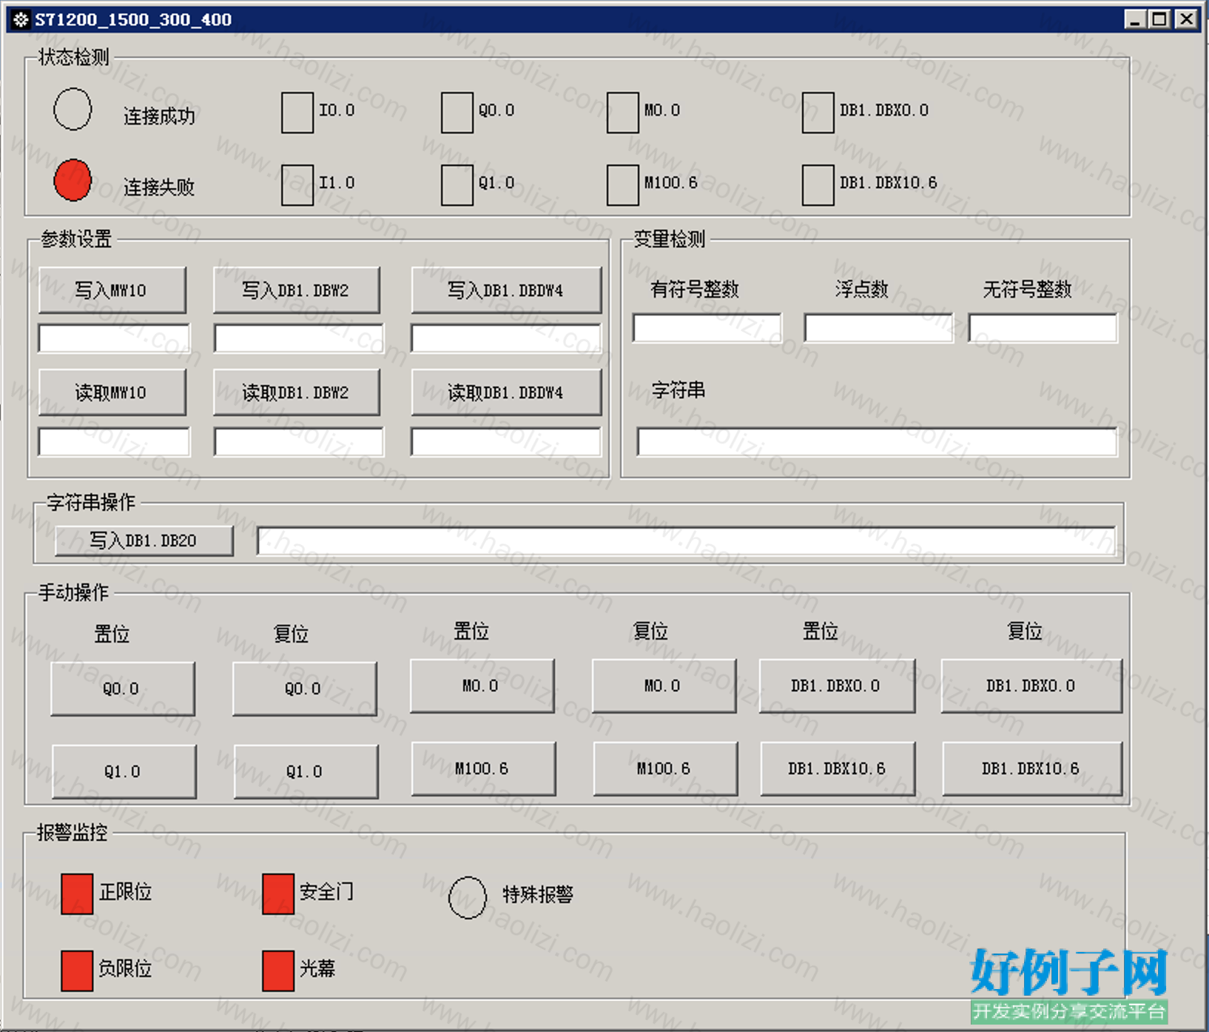The width and height of the screenshot is (1209, 1032).
Task: Click the Q0.0 button under first 复位
Action: 305,688
